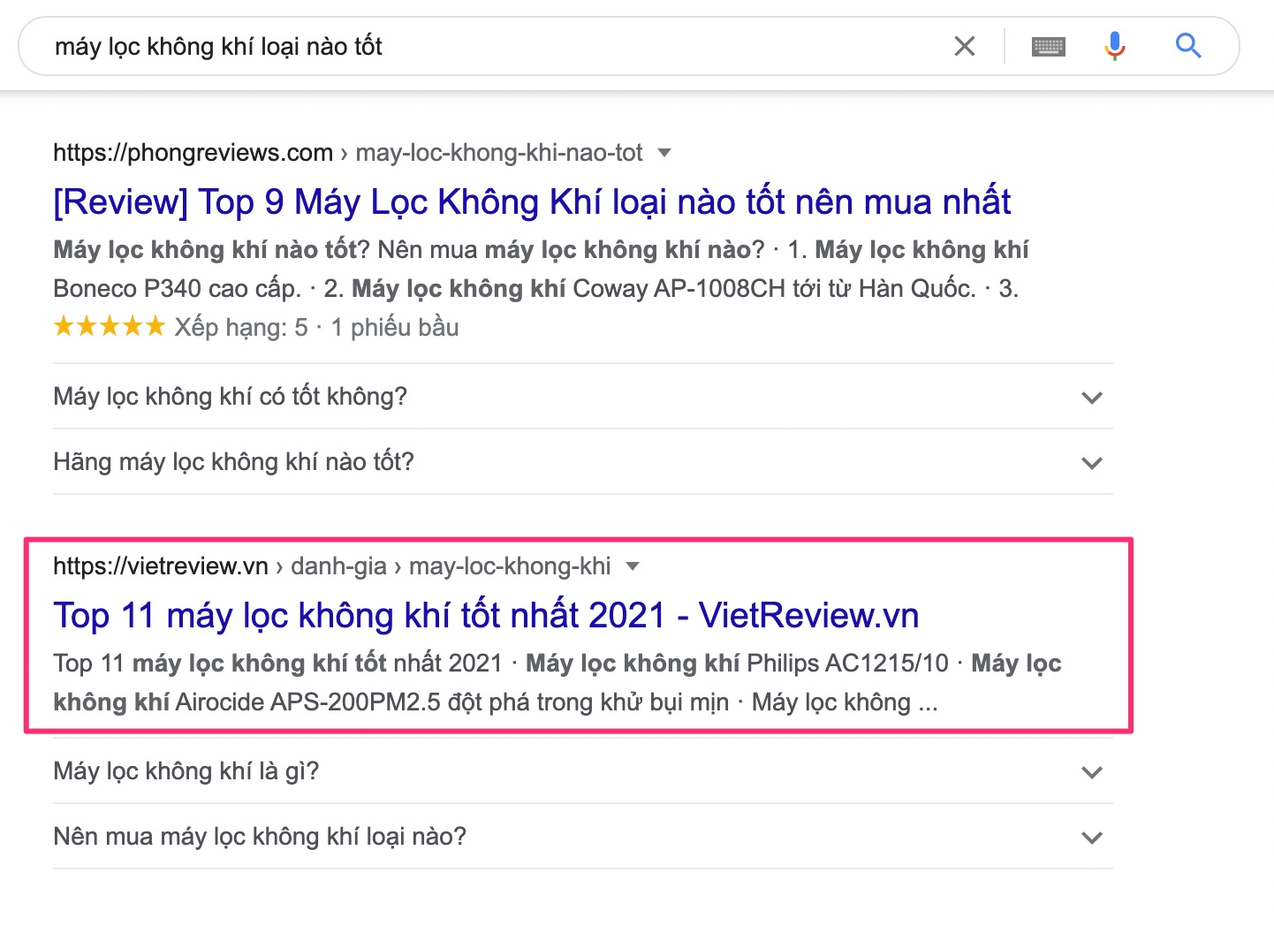Open the '[Review] Top 9 Máy Lọc Không Khí' result

point(532,201)
